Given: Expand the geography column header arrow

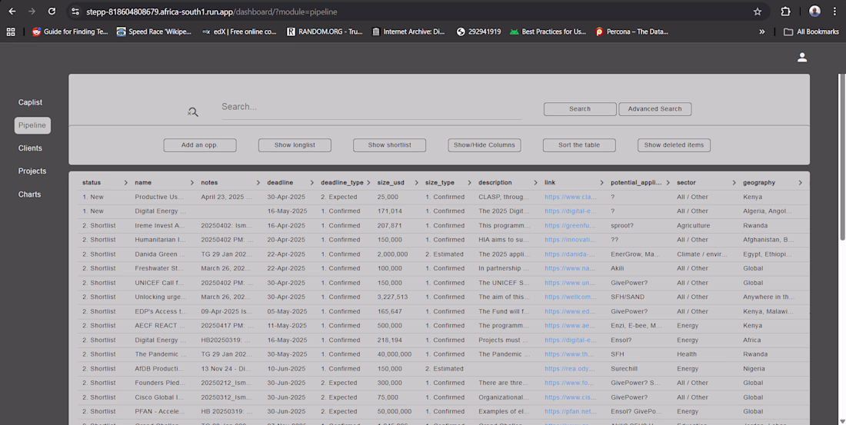Looking at the screenshot, I should click(x=800, y=183).
